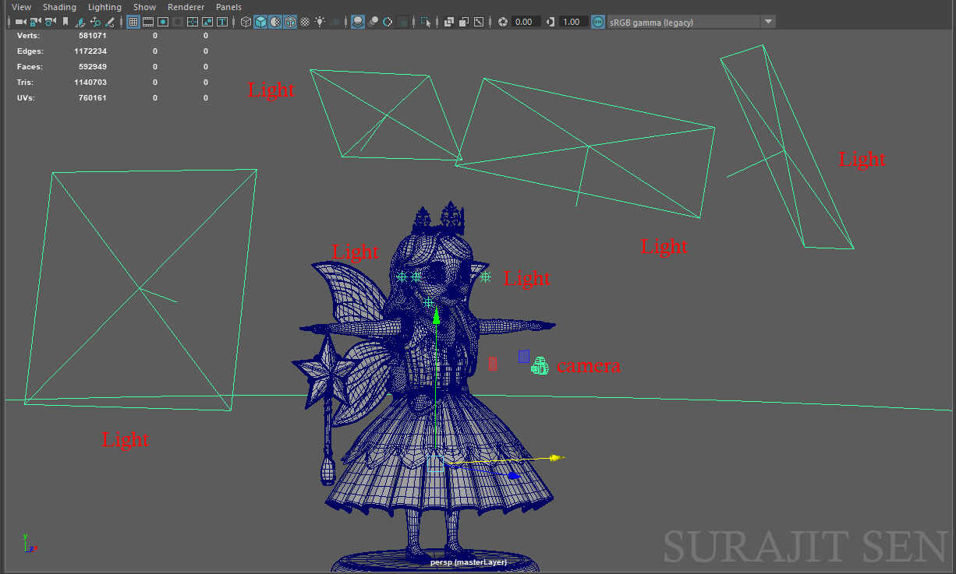Toggle Isolate Select in panel toolbar
The height and width of the screenshot is (574, 956).
(x=426, y=22)
